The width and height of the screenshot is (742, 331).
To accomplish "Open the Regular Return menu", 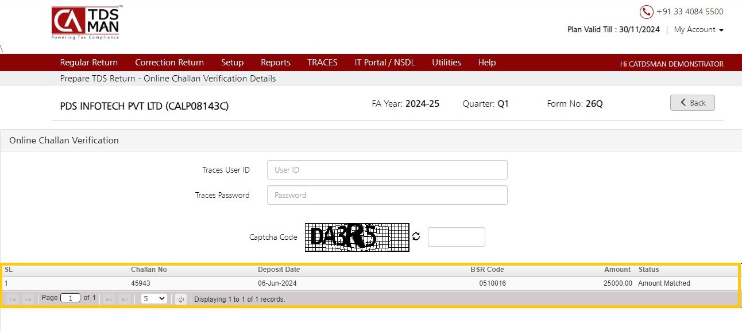I will pyautogui.click(x=89, y=63).
